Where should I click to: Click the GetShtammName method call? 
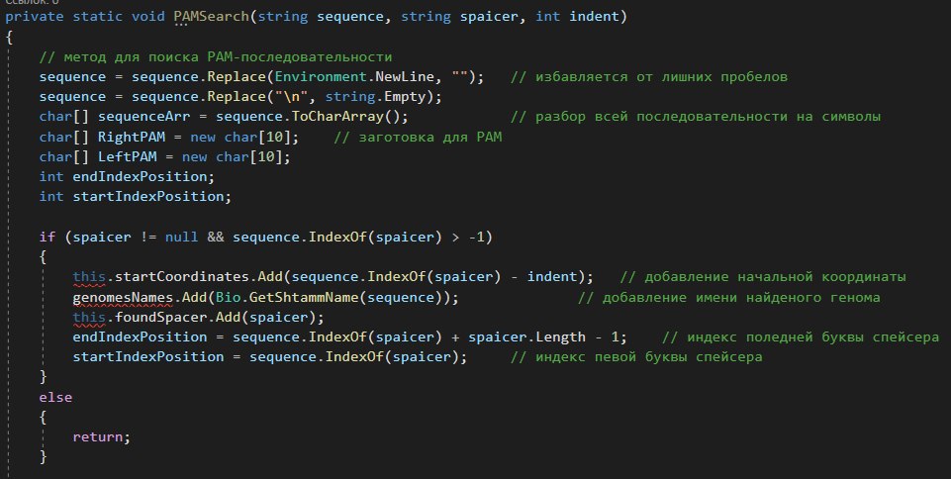coord(304,298)
